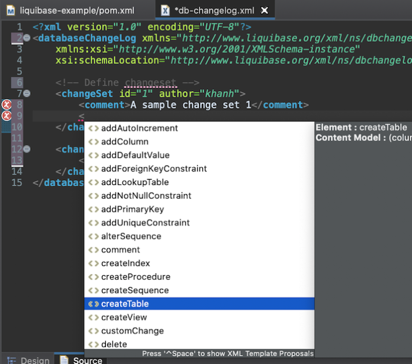412x364 pixels.
Task: Click the XML file icon on db-changelog.xml tab
Action: click(165, 11)
